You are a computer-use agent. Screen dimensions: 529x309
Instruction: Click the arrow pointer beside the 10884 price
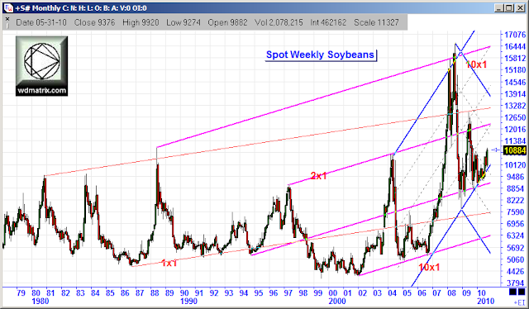(x=496, y=150)
